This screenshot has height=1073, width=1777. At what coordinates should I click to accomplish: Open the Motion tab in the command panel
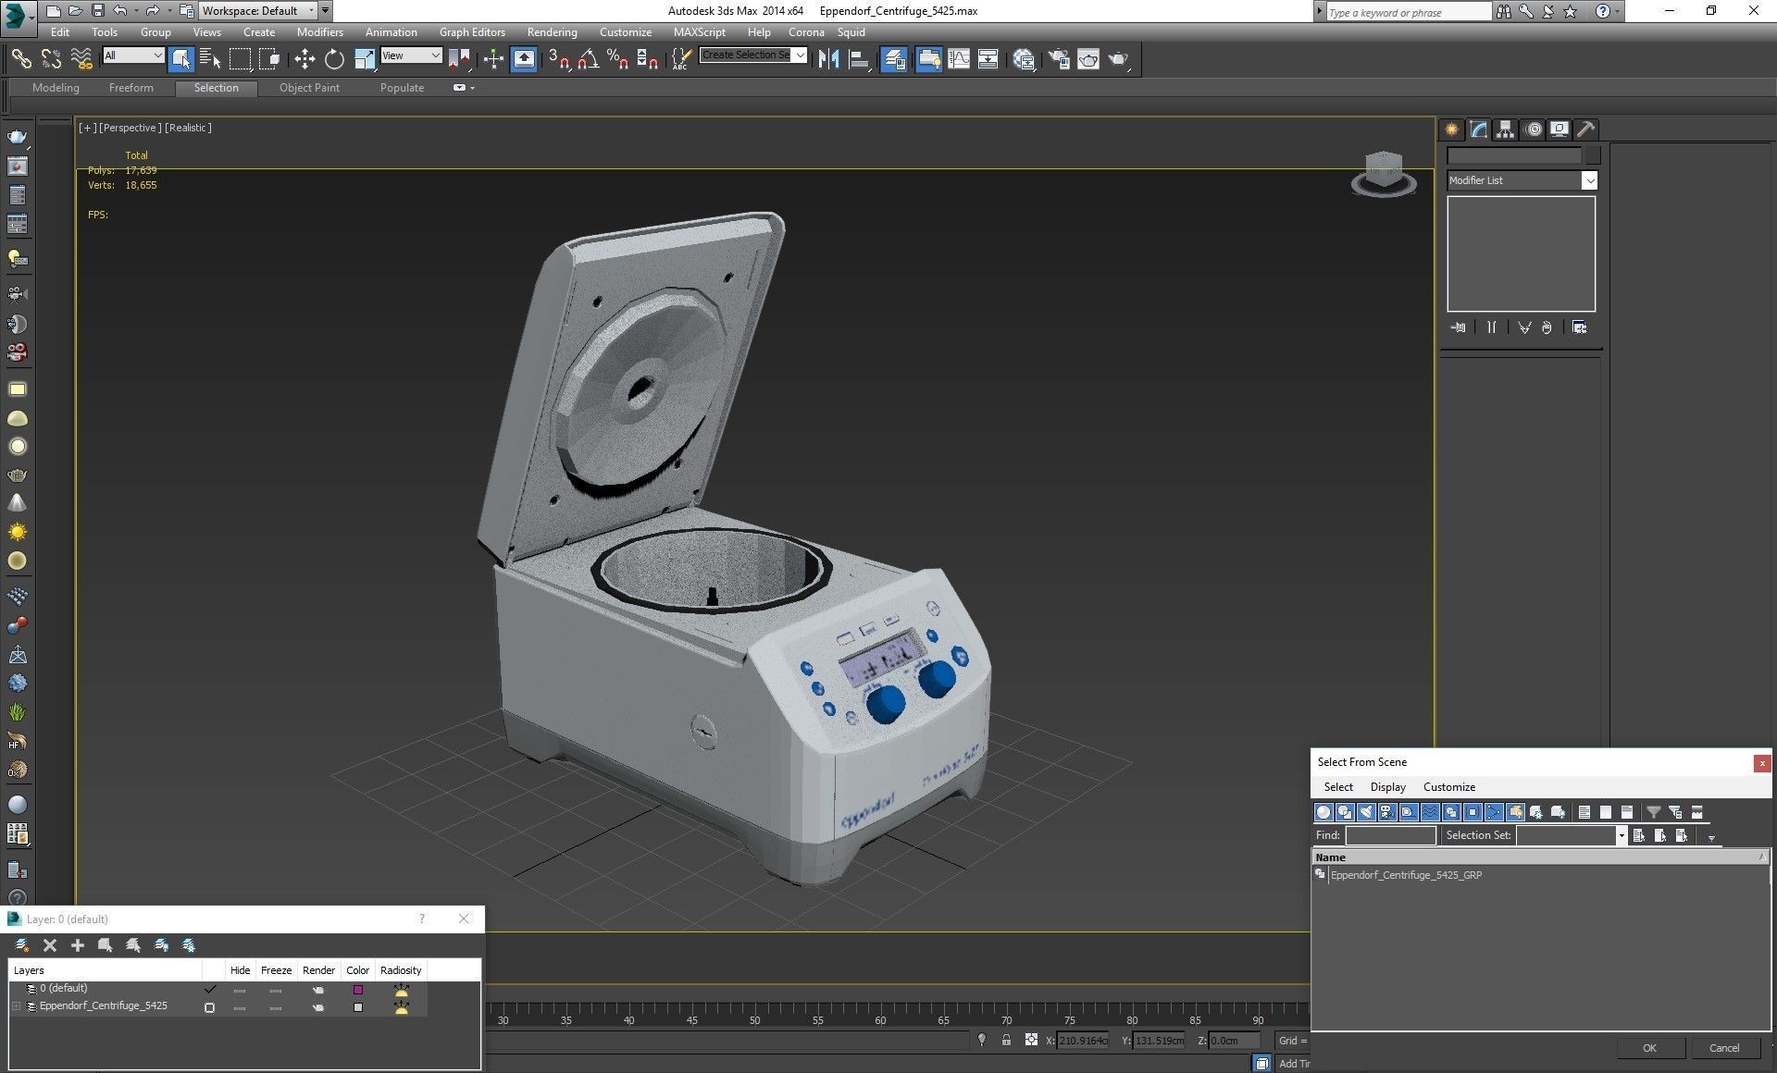click(x=1534, y=129)
